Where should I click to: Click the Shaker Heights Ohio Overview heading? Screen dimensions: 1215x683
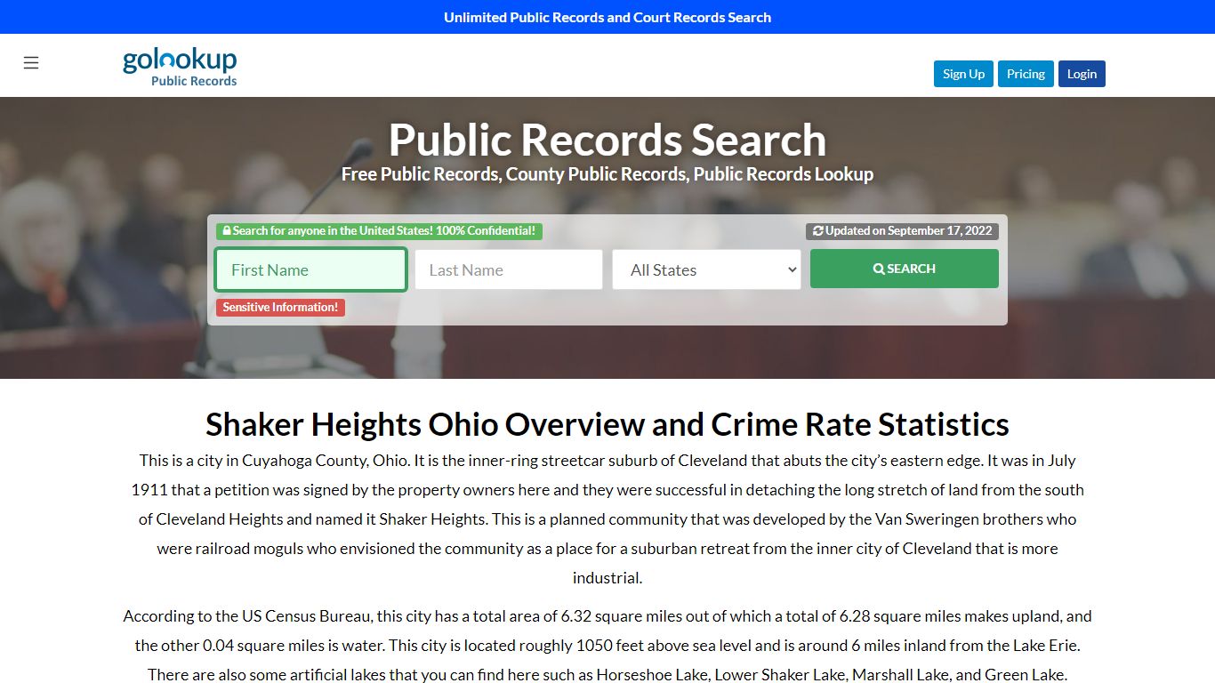coord(607,424)
